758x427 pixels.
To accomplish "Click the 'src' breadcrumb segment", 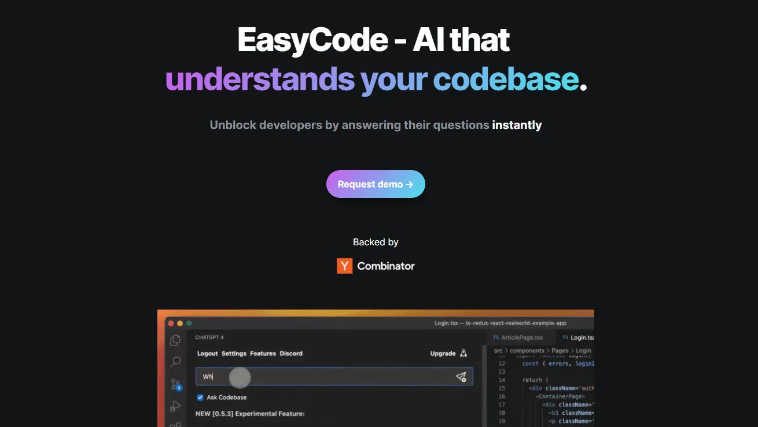I will (498, 351).
